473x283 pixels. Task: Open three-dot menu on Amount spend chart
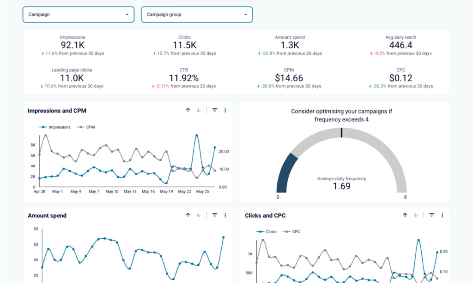225,215
